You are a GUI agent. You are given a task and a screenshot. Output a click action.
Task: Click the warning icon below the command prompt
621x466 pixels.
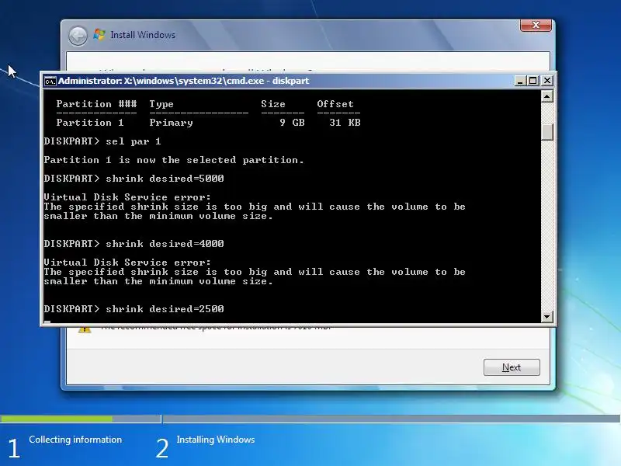click(x=85, y=329)
